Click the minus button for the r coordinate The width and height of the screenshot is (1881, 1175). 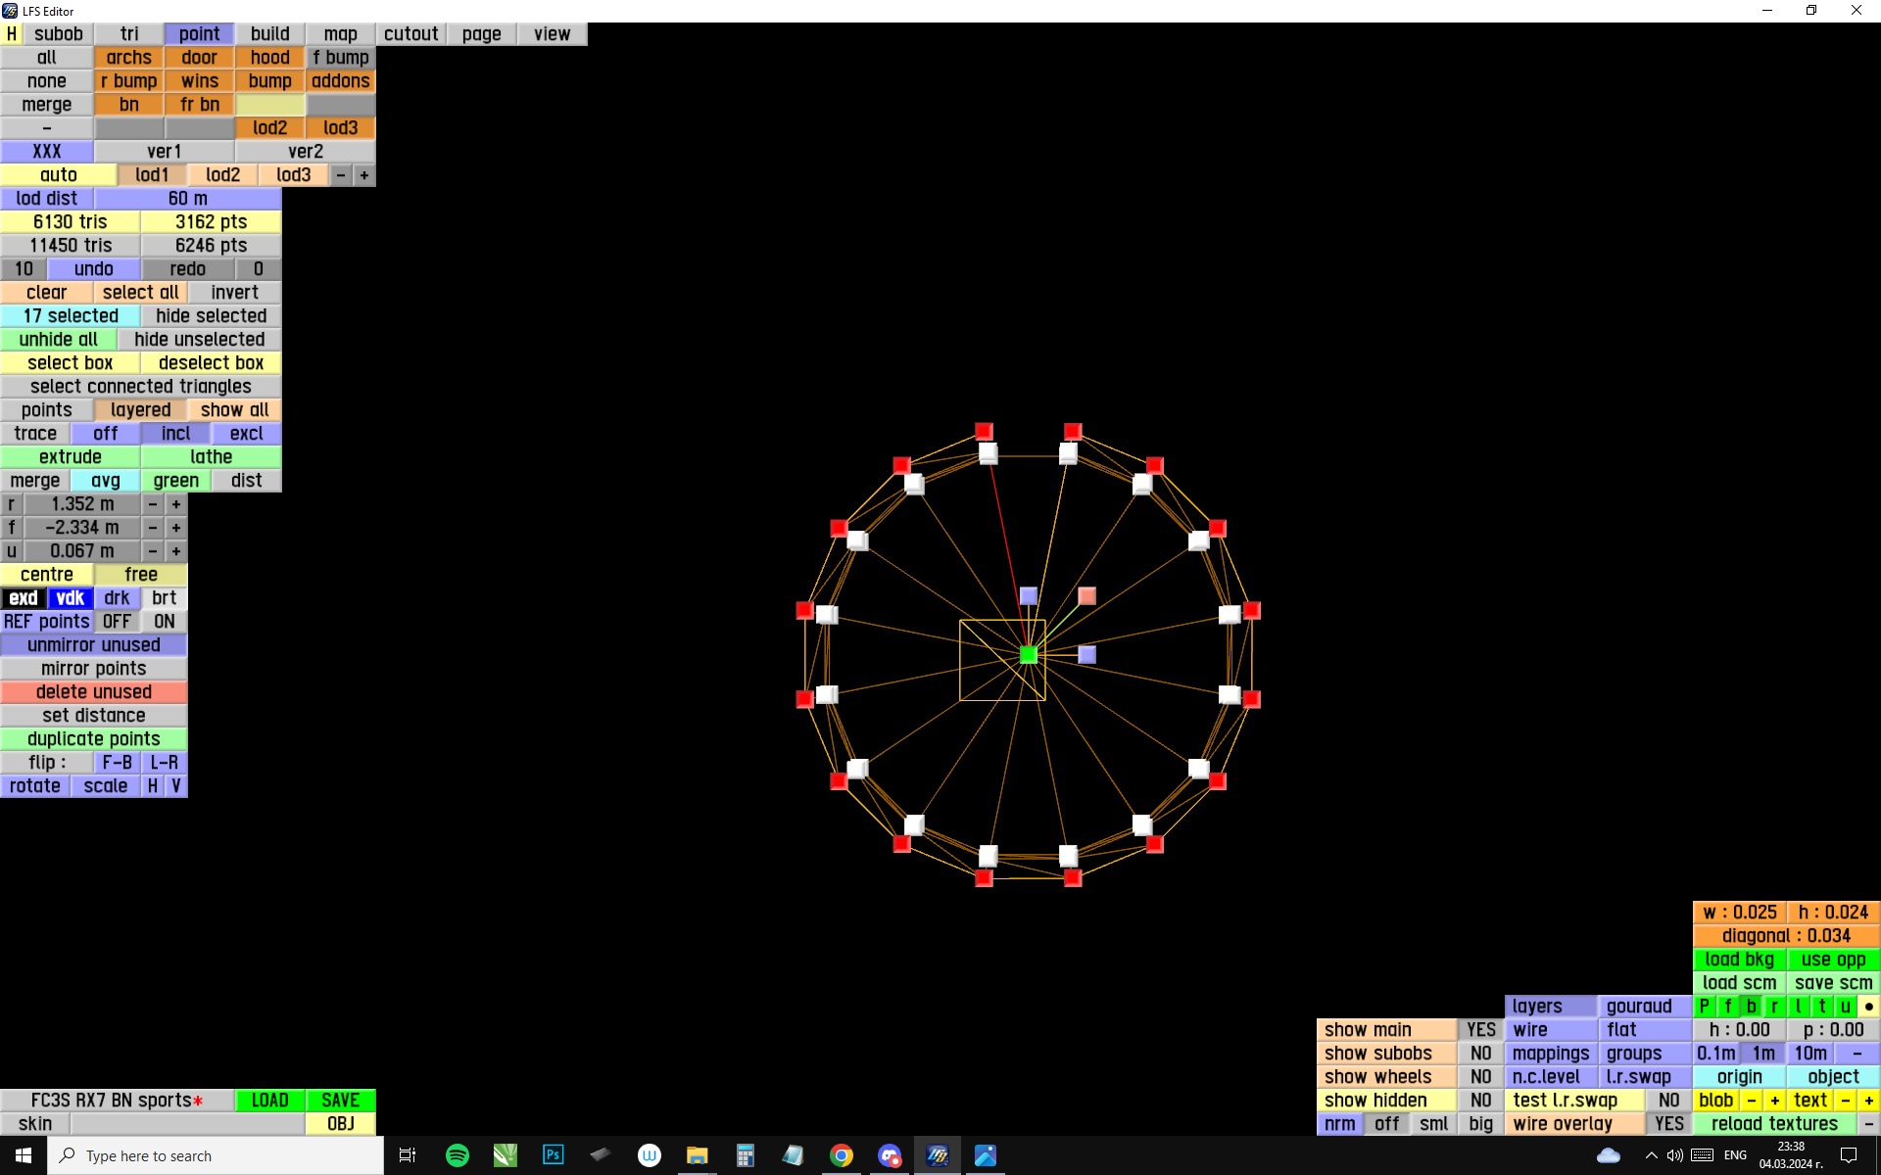pos(153,504)
